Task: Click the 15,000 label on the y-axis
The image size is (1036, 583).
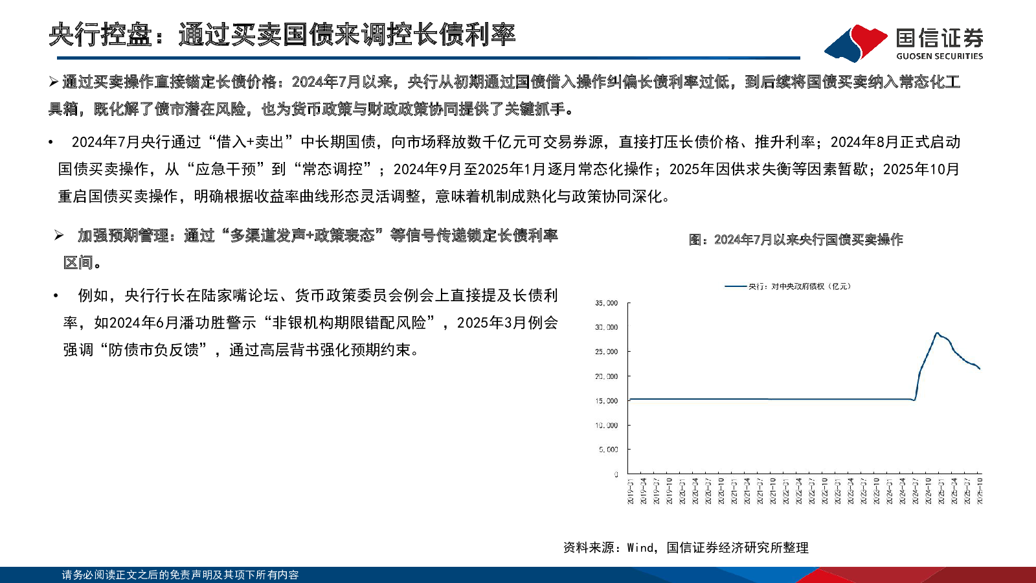Action: coord(606,401)
